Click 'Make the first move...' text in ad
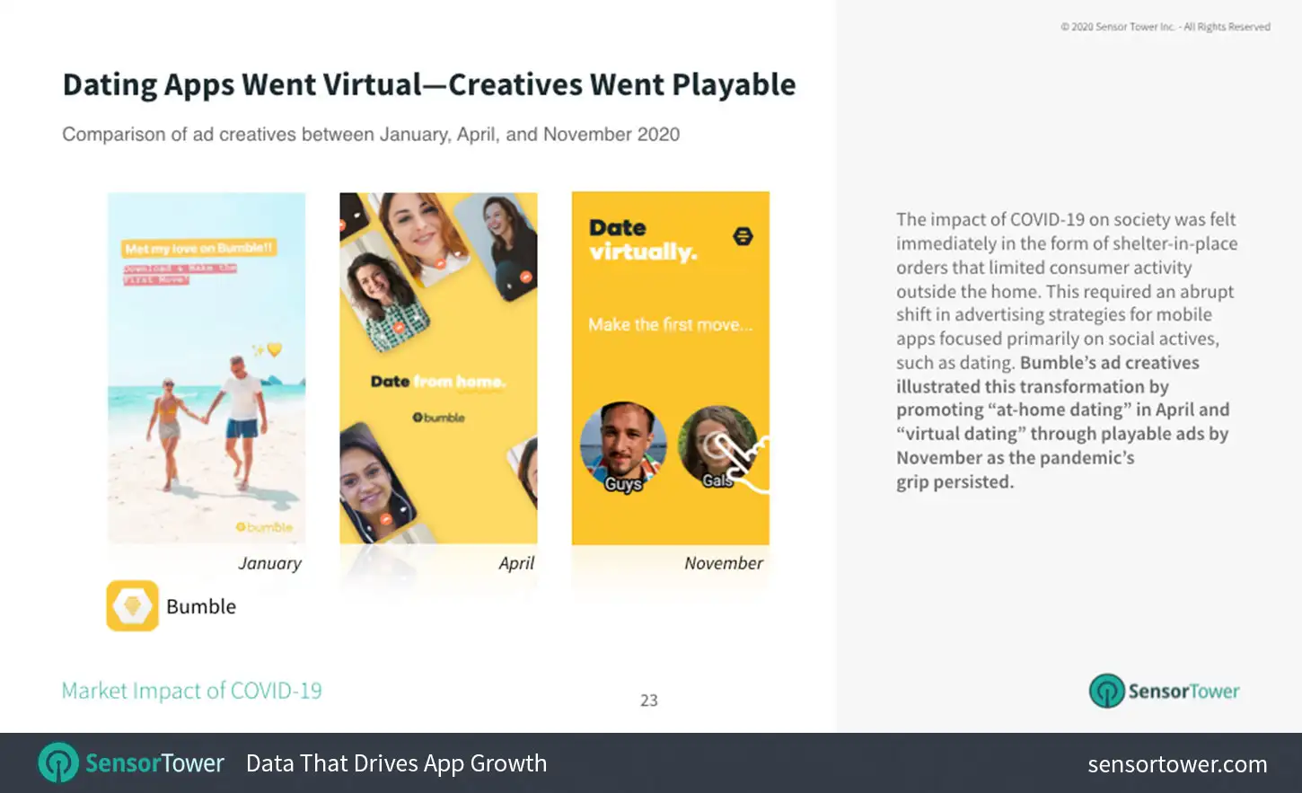Image resolution: width=1302 pixels, height=793 pixels. [671, 325]
